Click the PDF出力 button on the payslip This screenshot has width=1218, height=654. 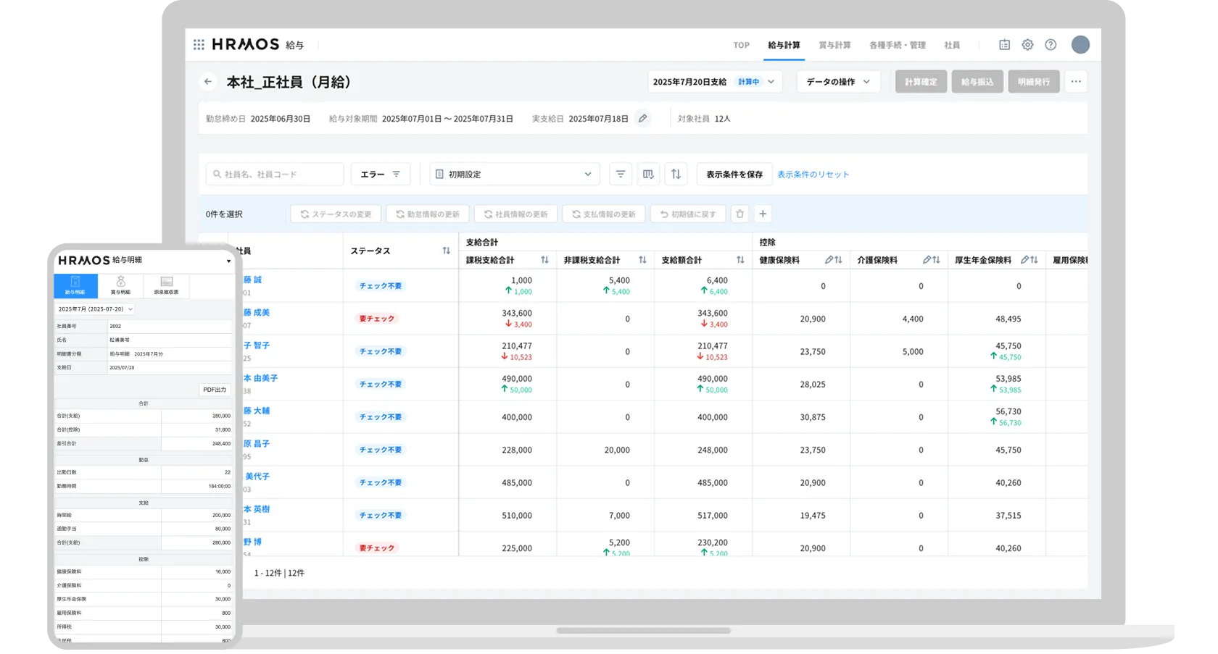pos(214,390)
